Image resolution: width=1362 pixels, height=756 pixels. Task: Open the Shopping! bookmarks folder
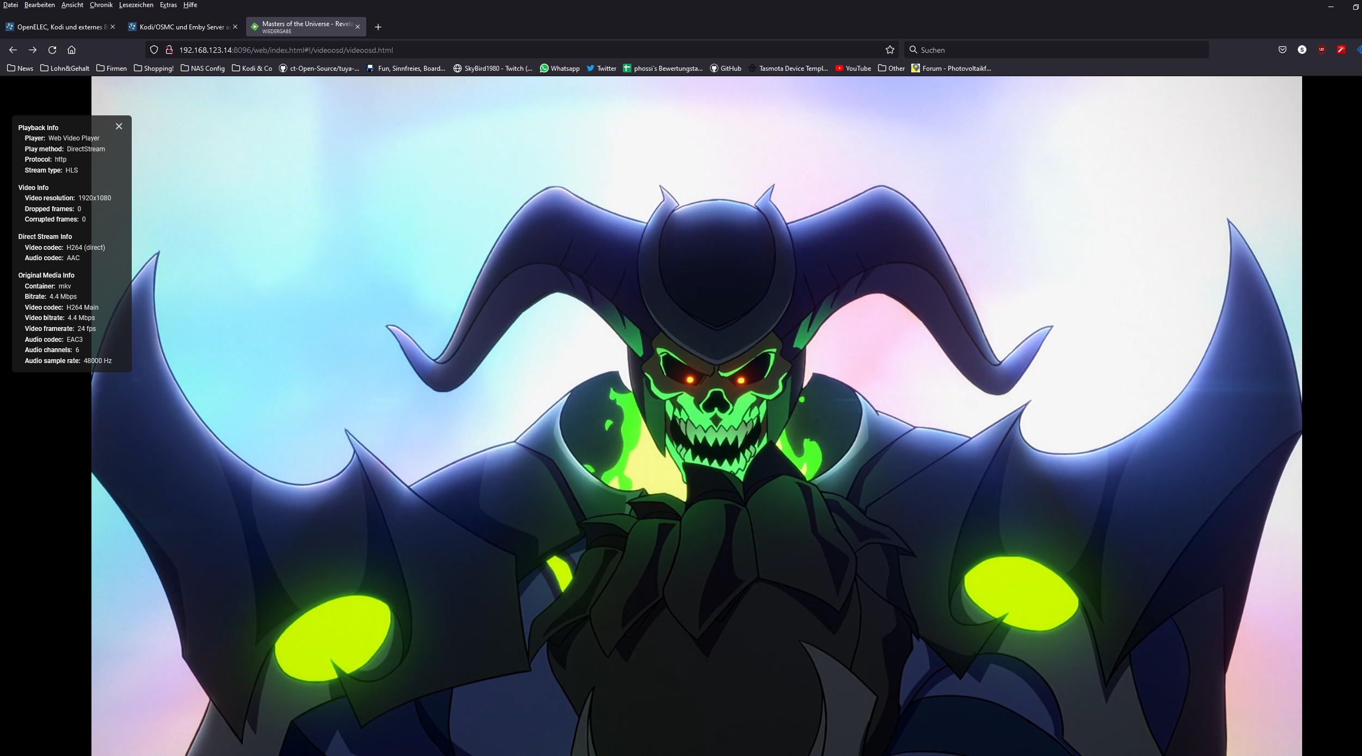click(154, 69)
